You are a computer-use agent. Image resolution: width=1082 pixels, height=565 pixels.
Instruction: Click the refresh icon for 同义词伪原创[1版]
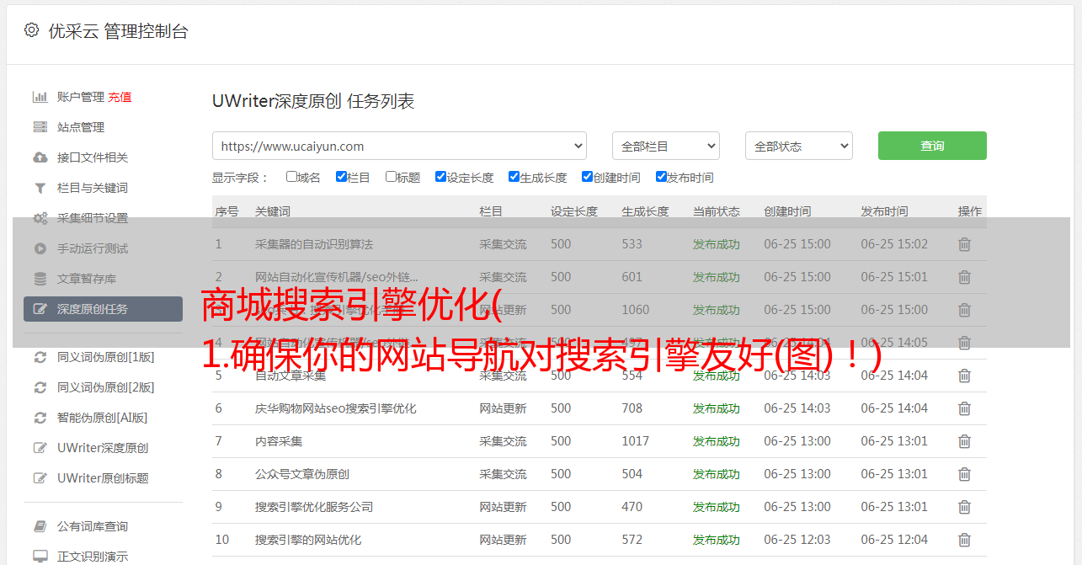[40, 357]
